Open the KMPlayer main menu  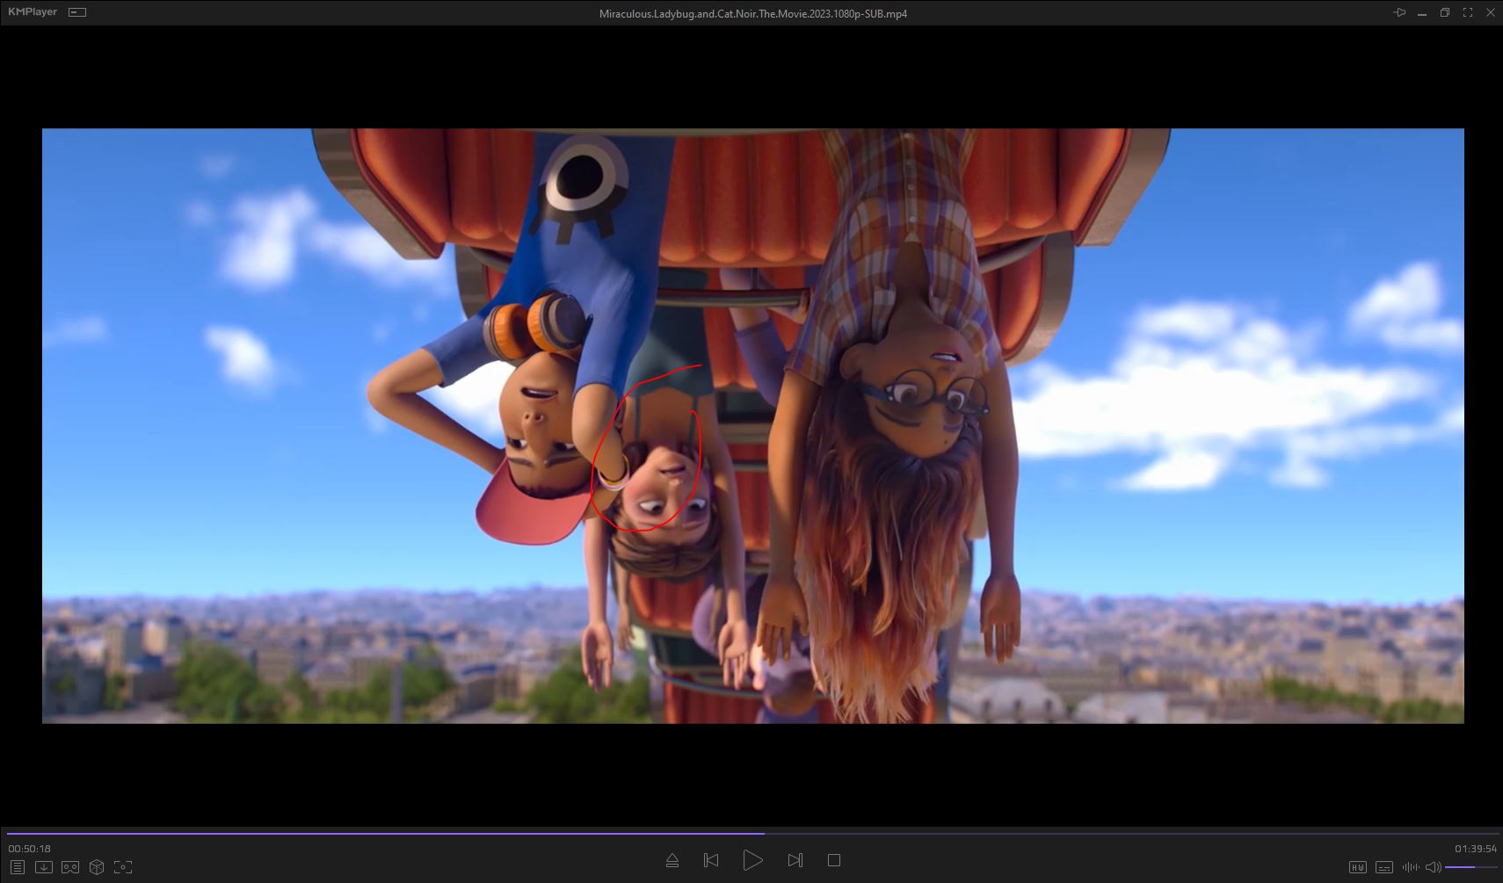tap(33, 12)
